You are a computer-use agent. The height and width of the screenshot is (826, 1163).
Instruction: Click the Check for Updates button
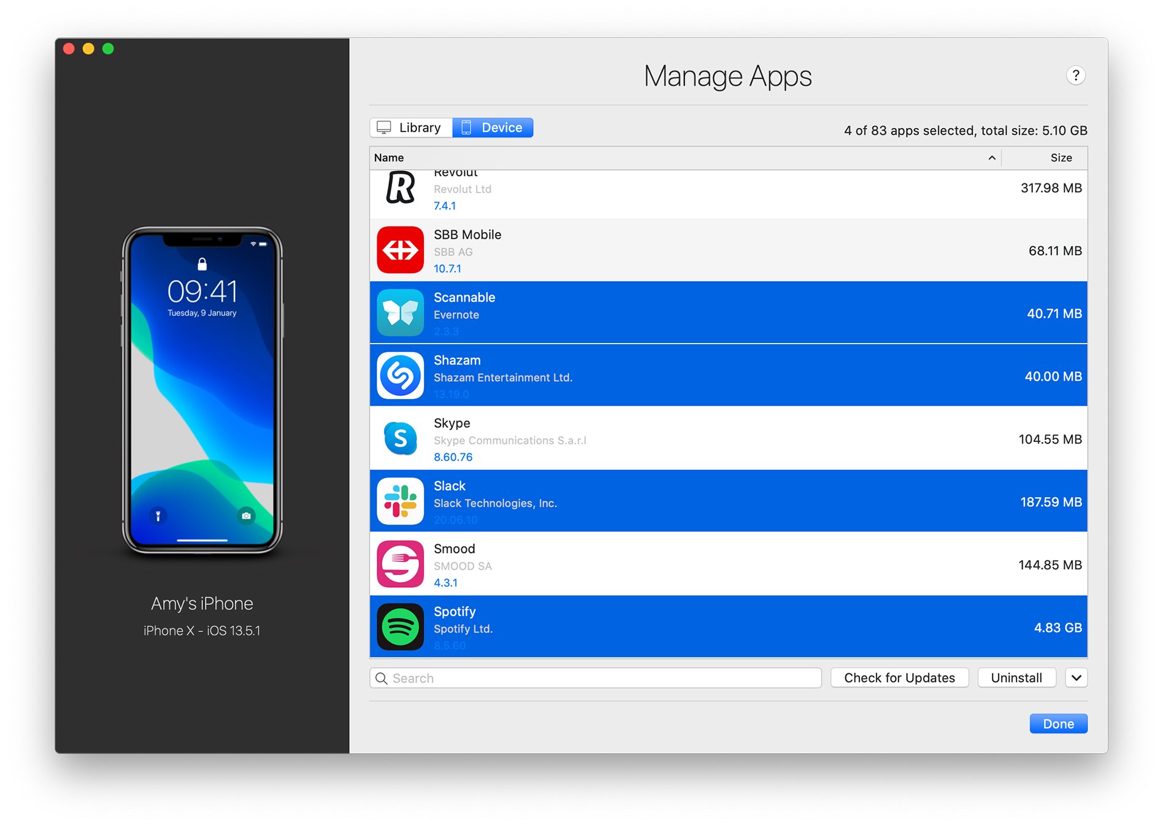pos(899,677)
